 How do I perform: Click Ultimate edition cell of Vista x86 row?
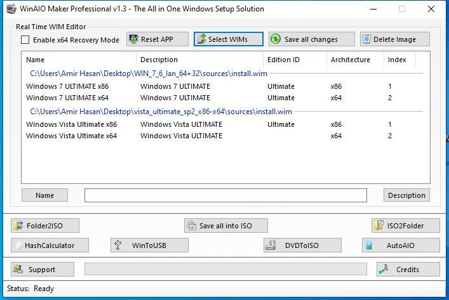281,124
